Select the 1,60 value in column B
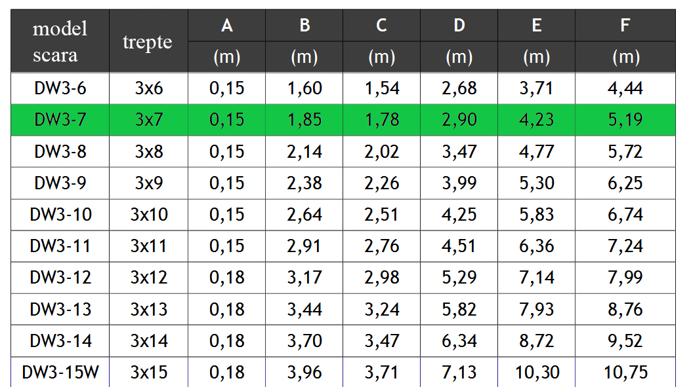691x387 pixels. (x=304, y=88)
